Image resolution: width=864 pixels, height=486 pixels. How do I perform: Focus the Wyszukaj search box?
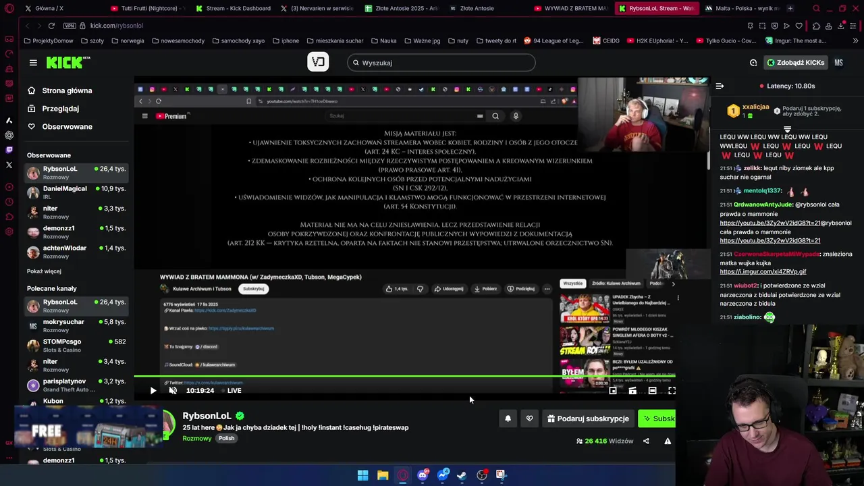coord(441,63)
